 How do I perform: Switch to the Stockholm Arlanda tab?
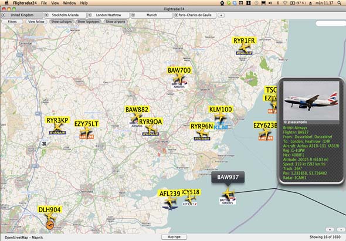click(x=65, y=15)
